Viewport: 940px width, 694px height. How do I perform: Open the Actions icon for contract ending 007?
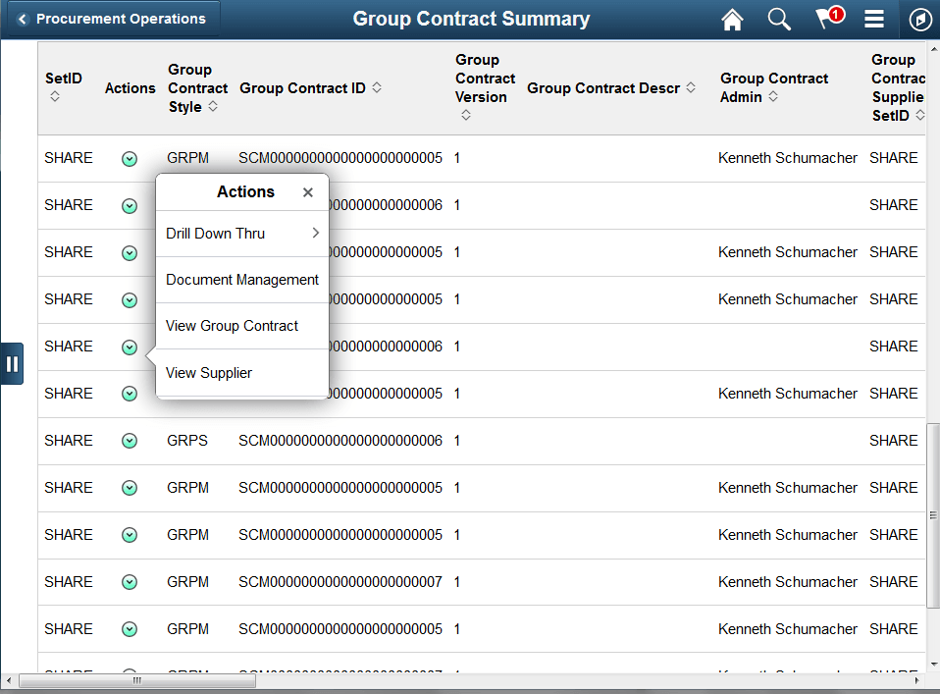pos(129,582)
